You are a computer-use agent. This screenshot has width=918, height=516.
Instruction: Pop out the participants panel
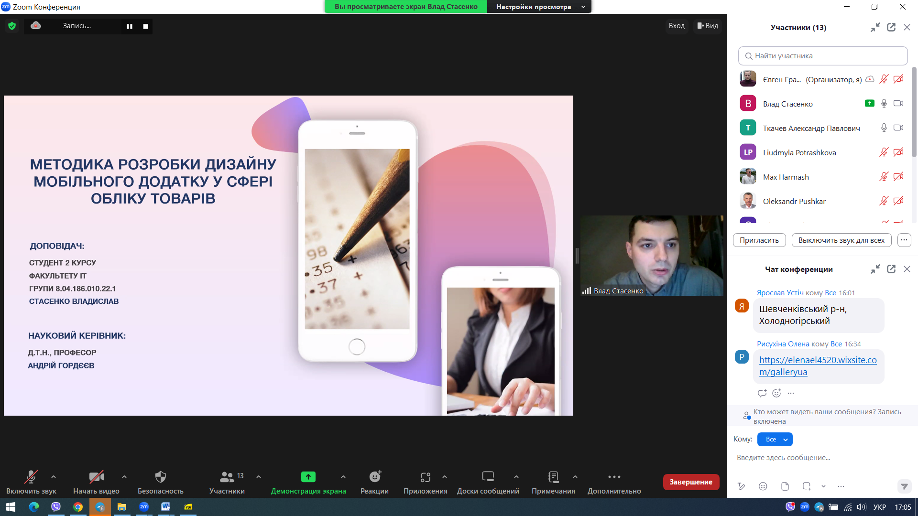pyautogui.click(x=891, y=27)
